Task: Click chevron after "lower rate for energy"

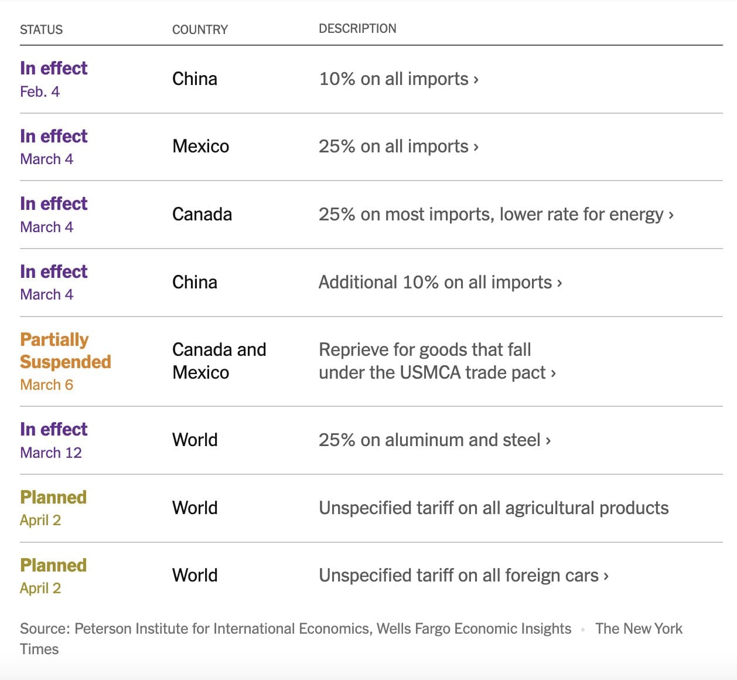Action: point(671,215)
